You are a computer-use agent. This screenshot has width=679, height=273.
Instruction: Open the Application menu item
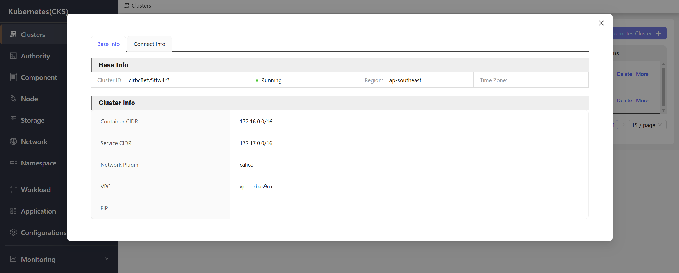coord(33,211)
